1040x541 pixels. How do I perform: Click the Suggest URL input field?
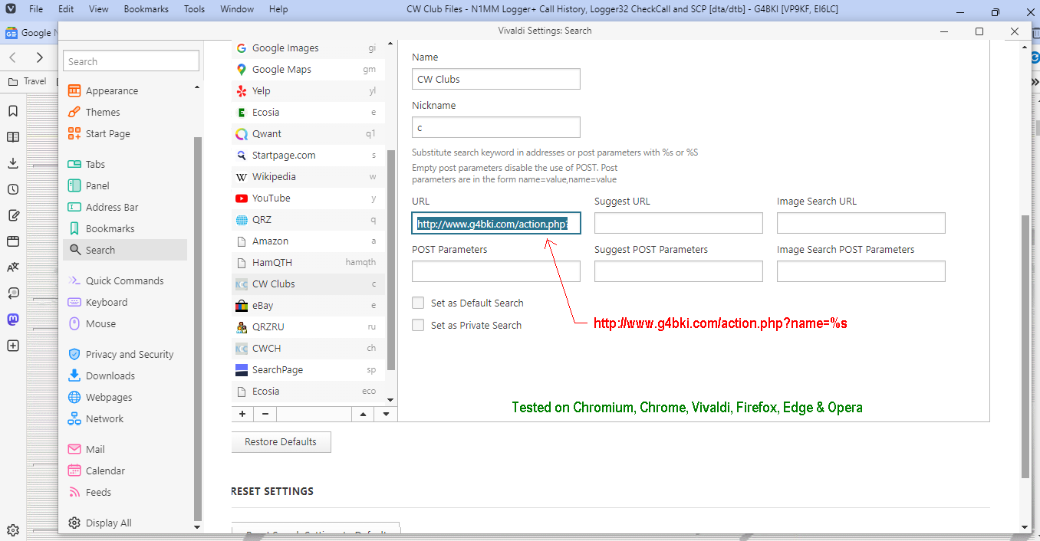[679, 224]
